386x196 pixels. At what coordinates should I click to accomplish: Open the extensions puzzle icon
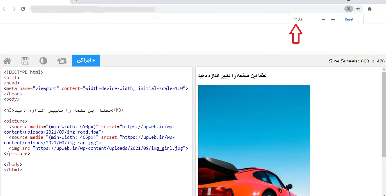(370, 9)
